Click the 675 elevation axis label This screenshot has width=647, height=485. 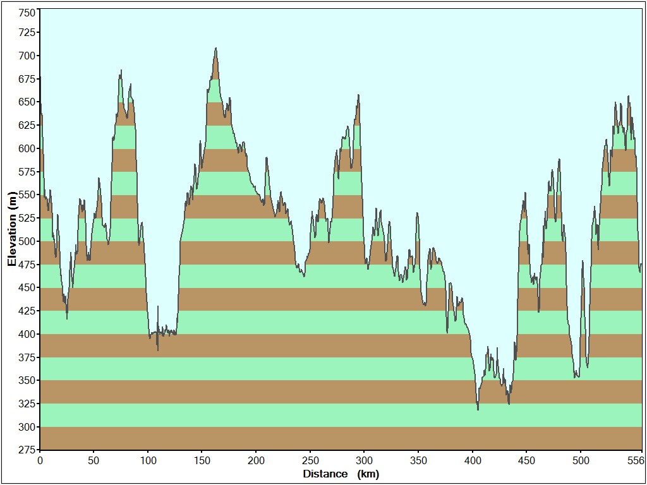point(27,79)
